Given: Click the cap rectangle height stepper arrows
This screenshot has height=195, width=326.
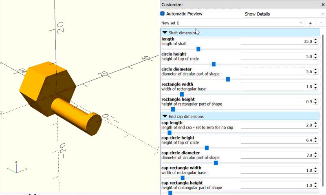Looking at the screenshot, I should click(x=315, y=185).
